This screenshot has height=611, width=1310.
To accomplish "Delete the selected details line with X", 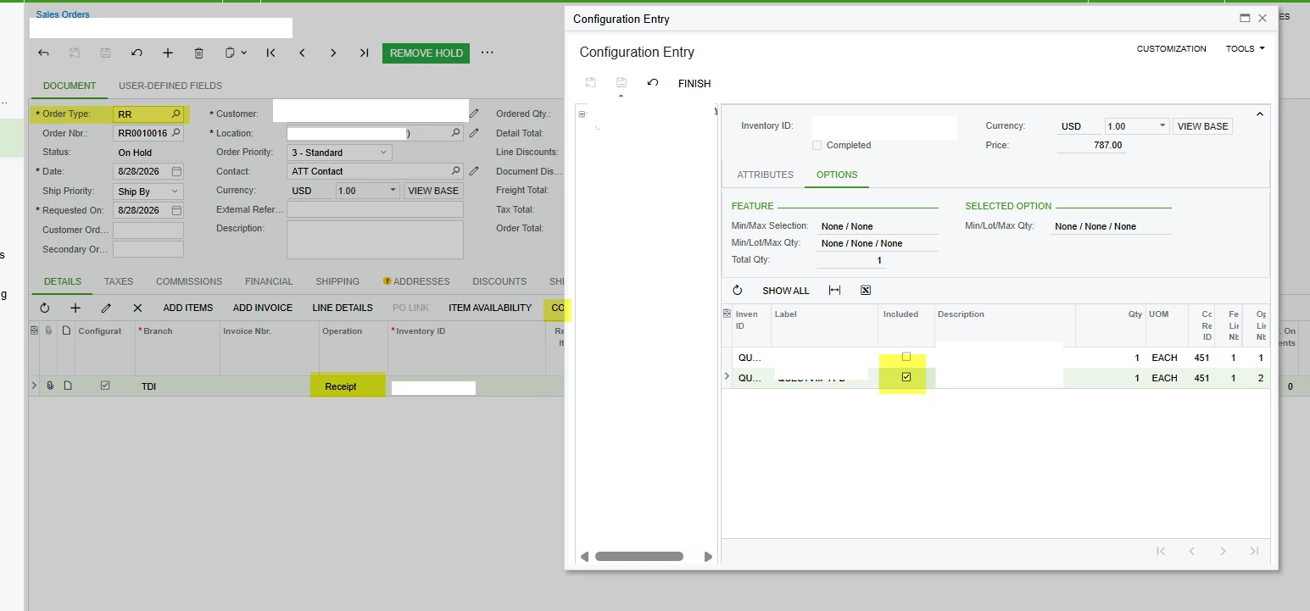I will [137, 308].
